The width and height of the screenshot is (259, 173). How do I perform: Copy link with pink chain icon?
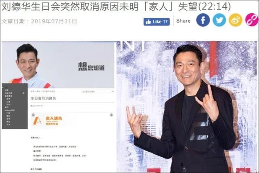pos(252,20)
